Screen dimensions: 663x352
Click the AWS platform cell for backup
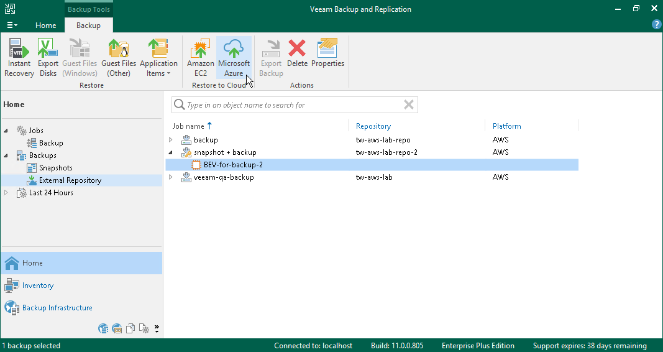(501, 139)
